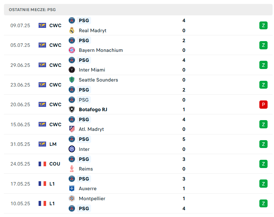This screenshot has width=274, height=217.
Task: Click the Botafogo RJ club crest
Action: coord(72,109)
